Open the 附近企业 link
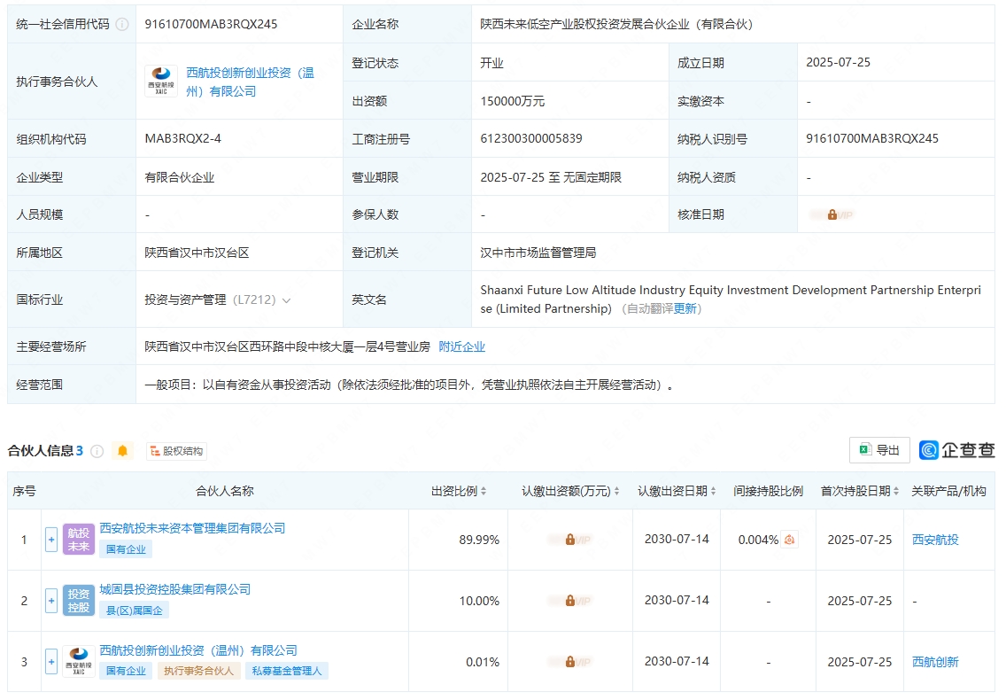The height and width of the screenshot is (700, 1006). (x=462, y=346)
